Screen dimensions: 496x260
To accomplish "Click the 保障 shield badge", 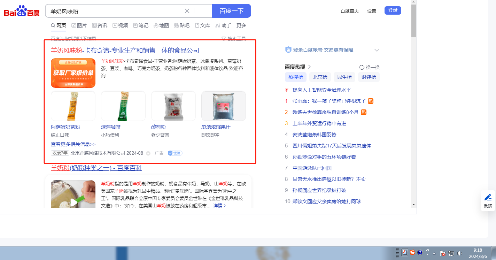I will [x=175, y=153].
